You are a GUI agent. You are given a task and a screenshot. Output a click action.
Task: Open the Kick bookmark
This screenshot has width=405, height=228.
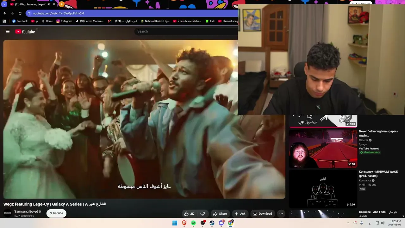pos(210,21)
